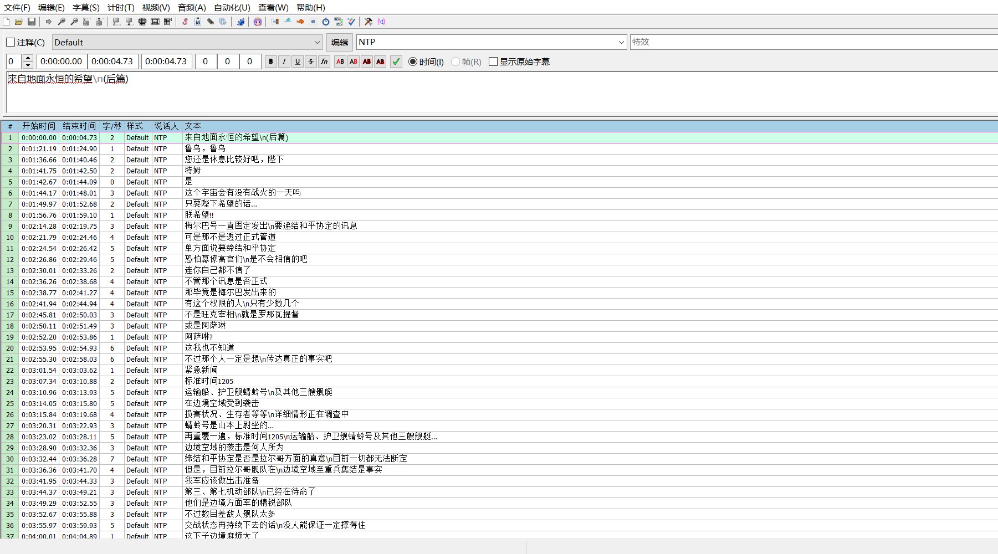Screen dimensions: 998x554
Task: Set primary color with first AB button
Action: click(x=340, y=61)
